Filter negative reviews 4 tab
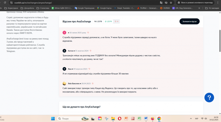 click(117, 21)
